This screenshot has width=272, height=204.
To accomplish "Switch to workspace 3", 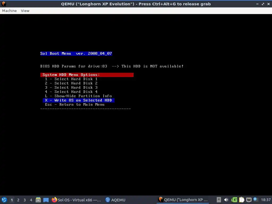I will click(25, 200).
